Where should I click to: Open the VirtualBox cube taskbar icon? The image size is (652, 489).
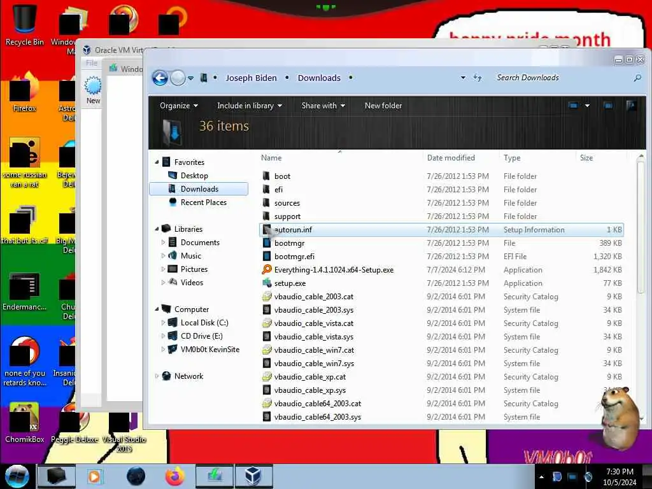[x=253, y=476]
